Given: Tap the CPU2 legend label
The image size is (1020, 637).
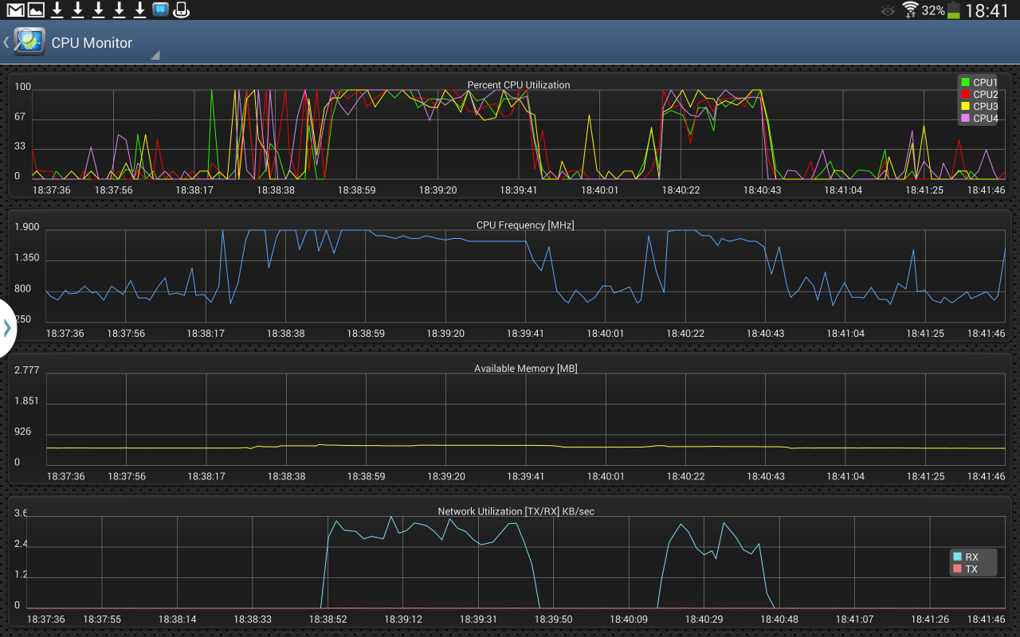Looking at the screenshot, I should pos(985,94).
